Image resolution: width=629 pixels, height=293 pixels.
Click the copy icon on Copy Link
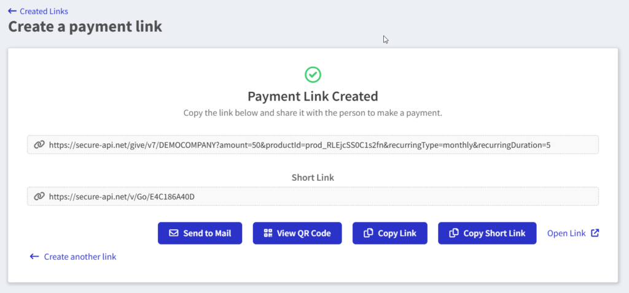[369, 233]
